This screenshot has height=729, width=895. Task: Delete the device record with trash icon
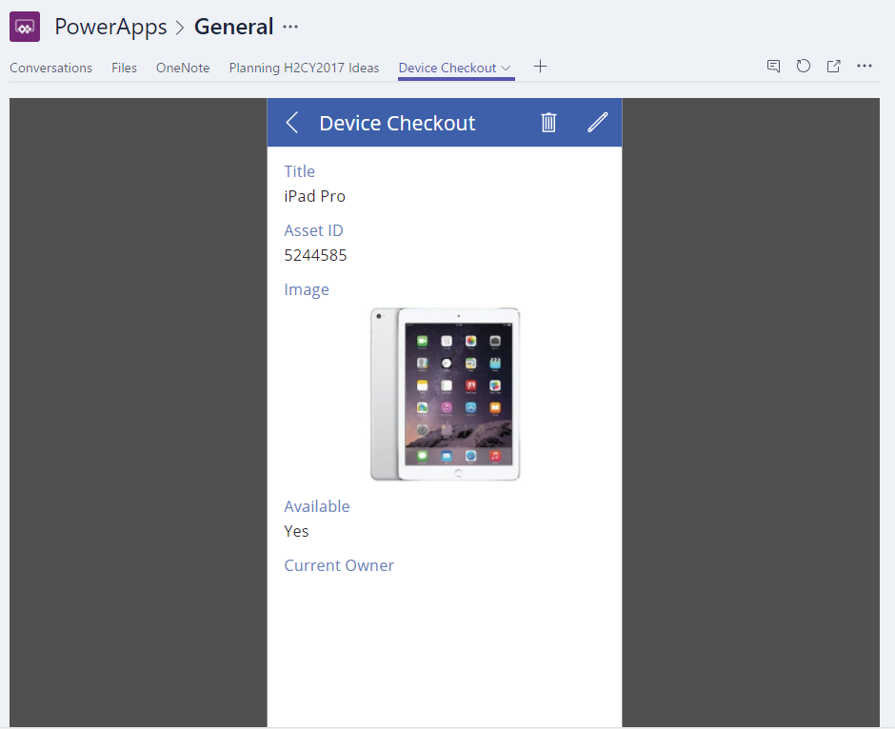pyautogui.click(x=548, y=122)
